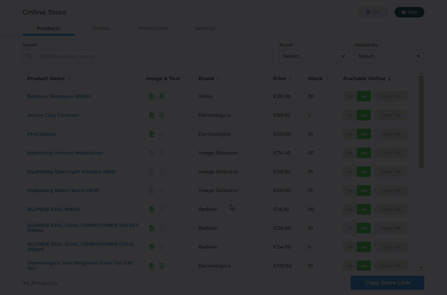The height and width of the screenshot is (295, 447).
Task: Select the low stock value 2
Action: tap(309, 115)
